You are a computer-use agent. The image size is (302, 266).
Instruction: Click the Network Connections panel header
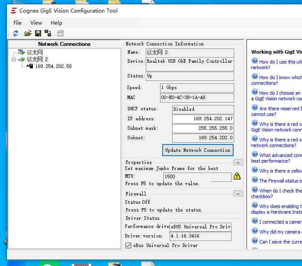pyautogui.click(x=64, y=44)
